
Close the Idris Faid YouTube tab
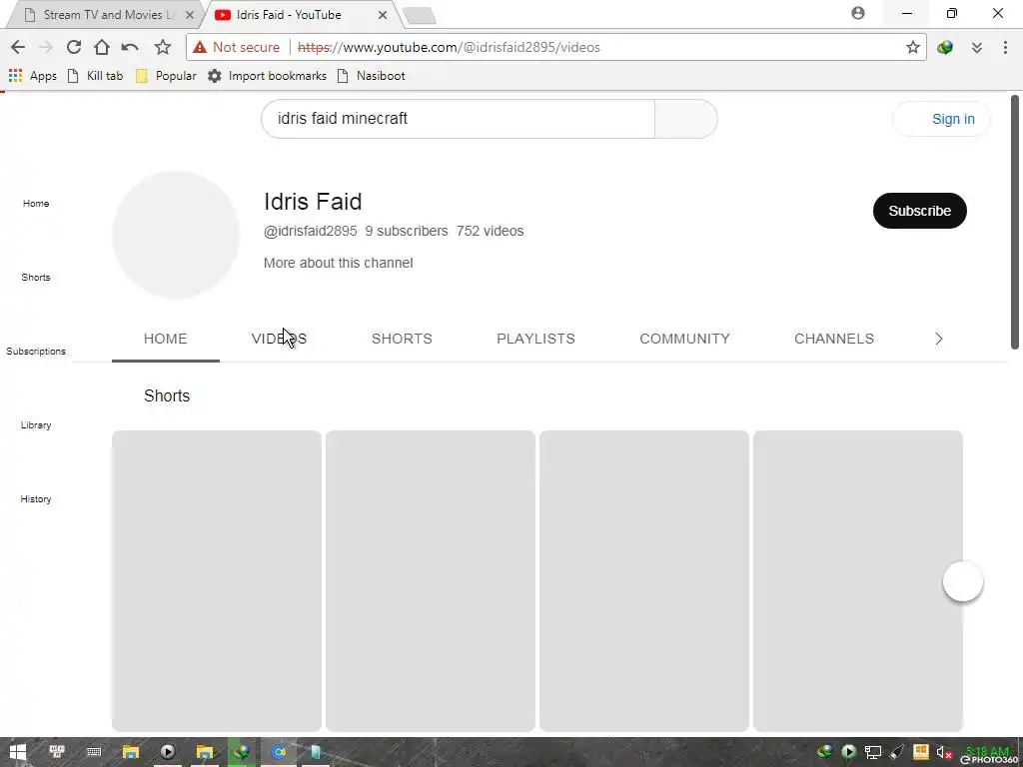[383, 14]
